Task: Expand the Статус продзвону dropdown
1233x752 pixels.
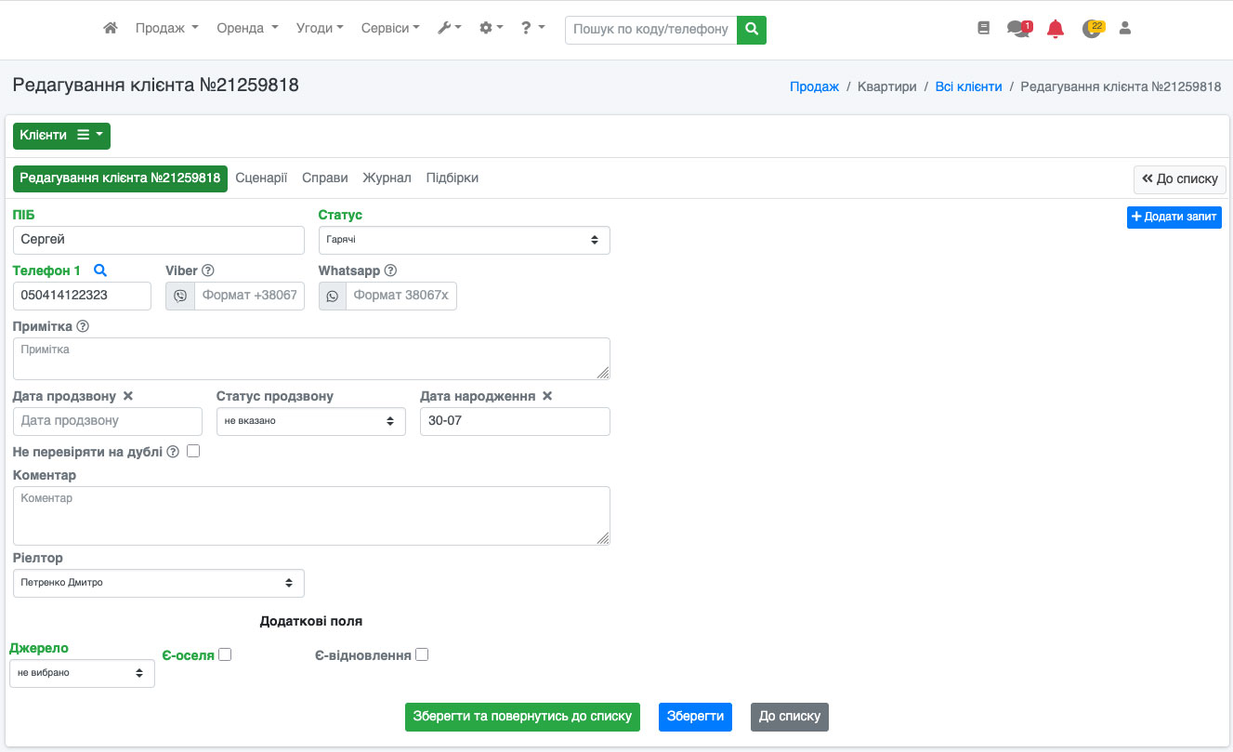Action: coord(311,421)
